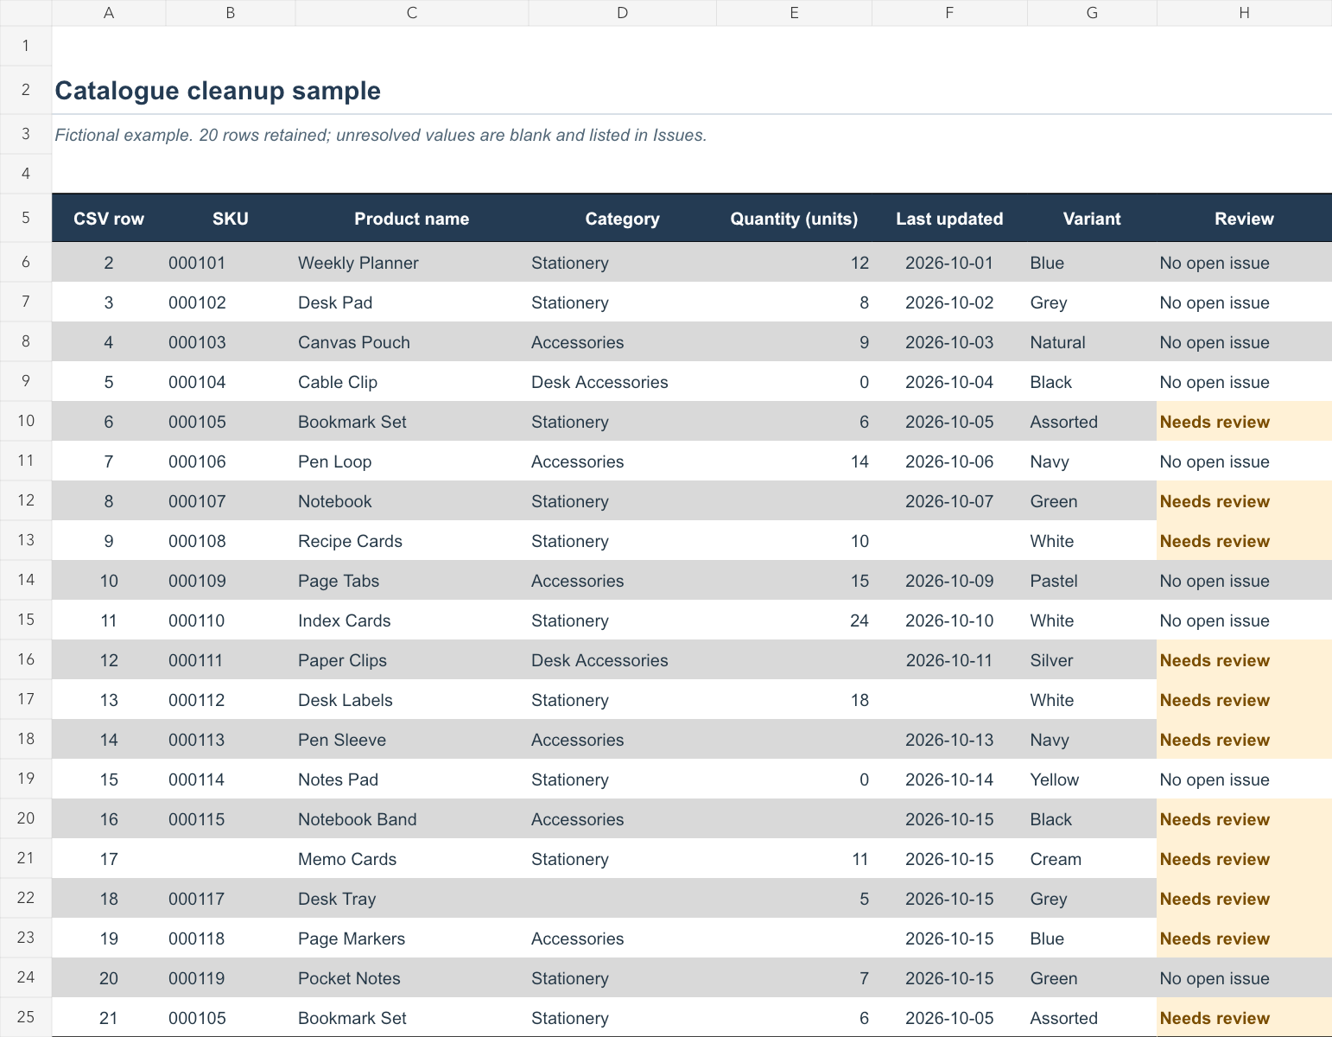
Task: Click 'No open issue' in Pocket Notes row
Action: [1244, 978]
